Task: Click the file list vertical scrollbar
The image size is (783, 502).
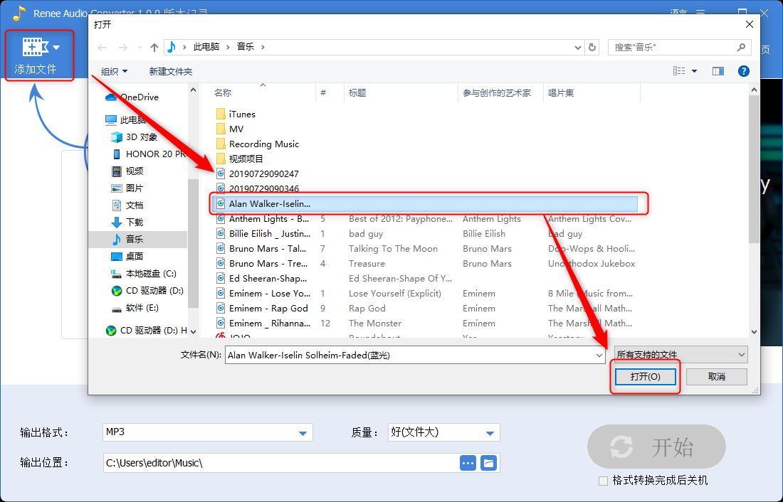Action: pos(754,169)
